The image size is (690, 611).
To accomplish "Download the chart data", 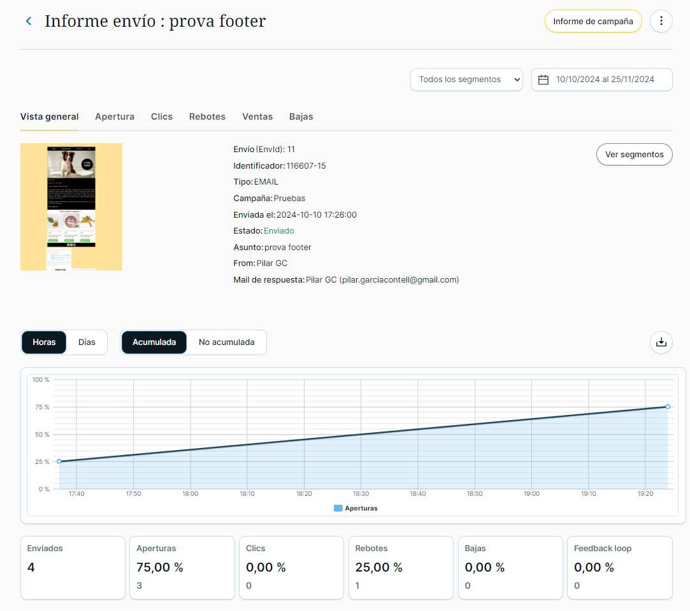I will 661,342.
